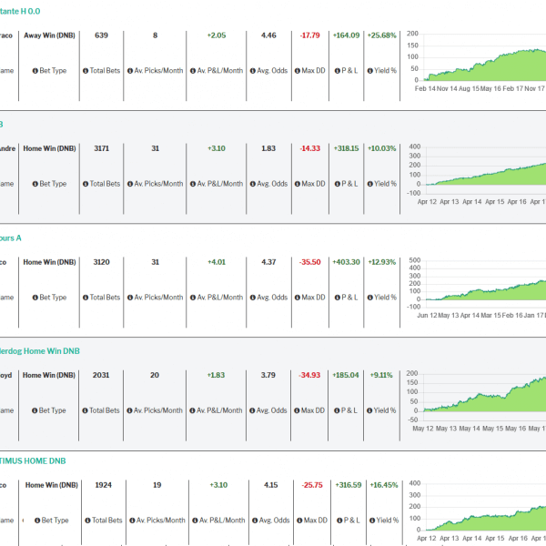Select monthly P&L value '+1.83'

point(216,375)
